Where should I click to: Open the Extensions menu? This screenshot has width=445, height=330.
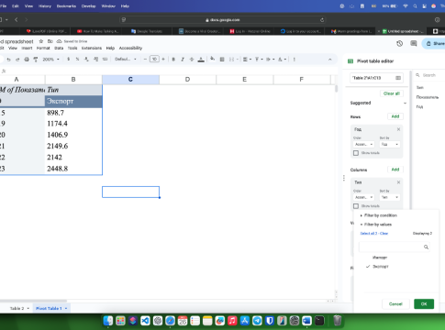click(x=92, y=48)
